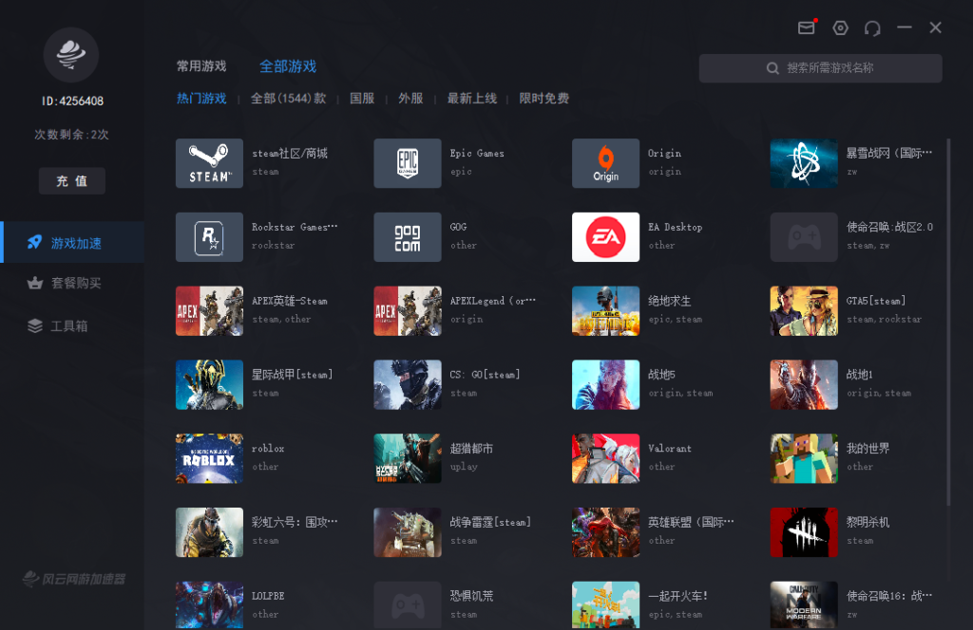The height and width of the screenshot is (630, 973).
Task: Click the 恐惧饥荒 placeholder icon
Action: tap(407, 604)
